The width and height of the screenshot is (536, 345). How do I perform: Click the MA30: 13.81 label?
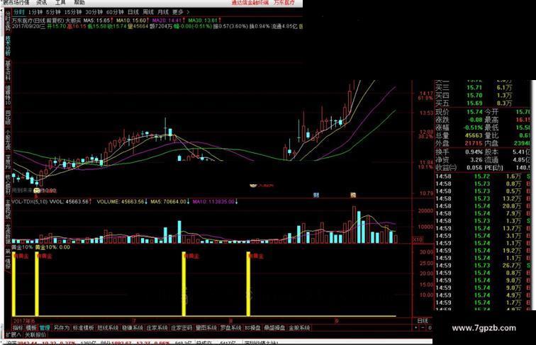tap(204, 21)
